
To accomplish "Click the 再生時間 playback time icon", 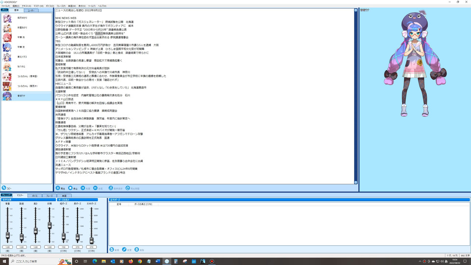I will (128, 188).
